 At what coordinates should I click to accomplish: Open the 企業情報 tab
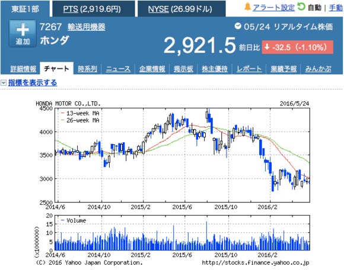[x=152, y=69]
